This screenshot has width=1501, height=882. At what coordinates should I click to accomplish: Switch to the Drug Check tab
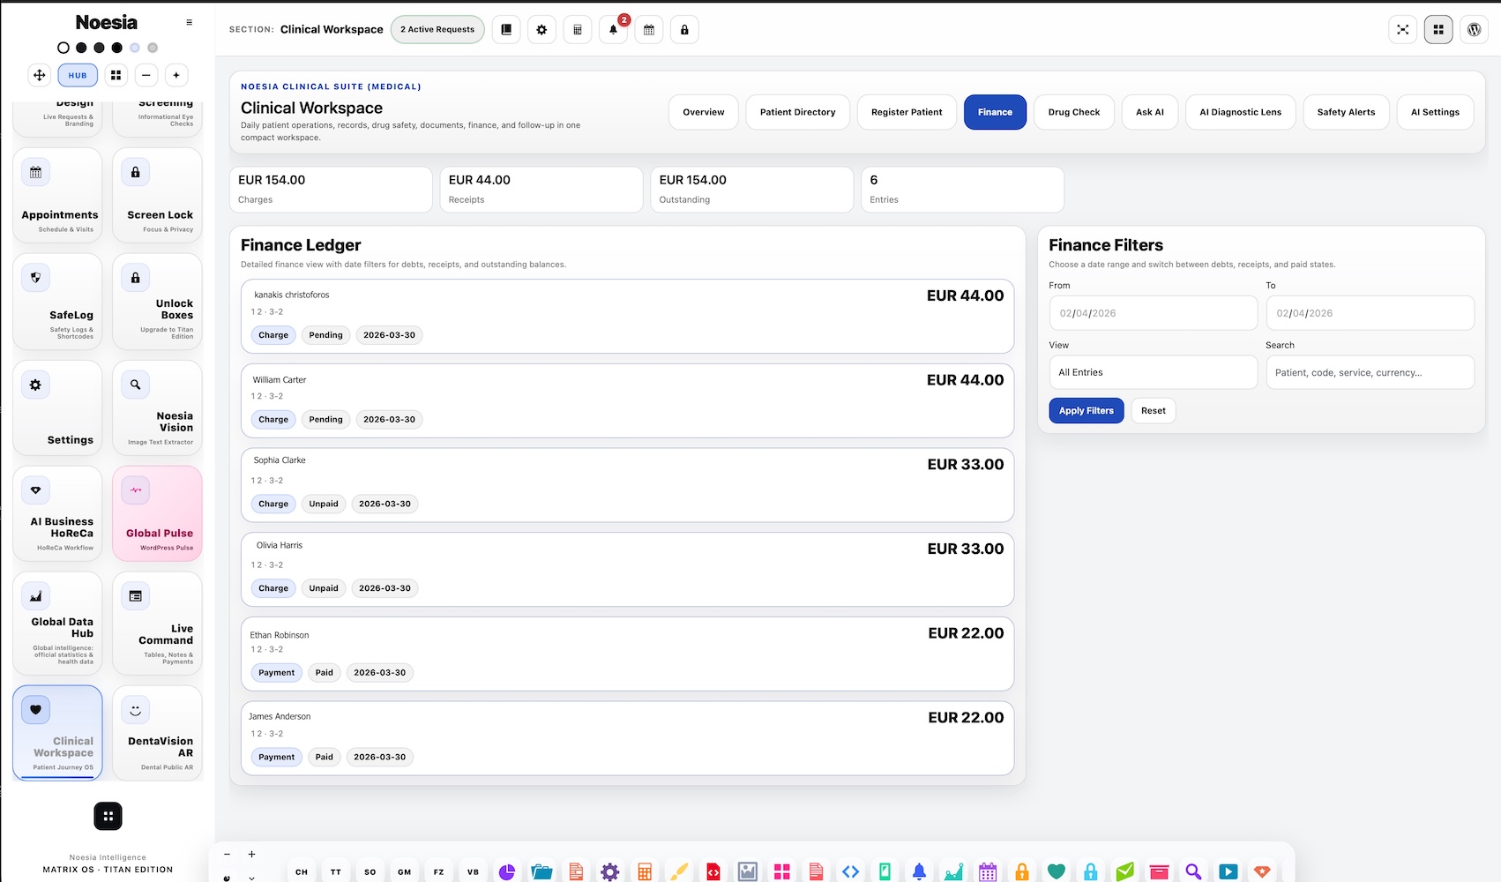[x=1073, y=112]
